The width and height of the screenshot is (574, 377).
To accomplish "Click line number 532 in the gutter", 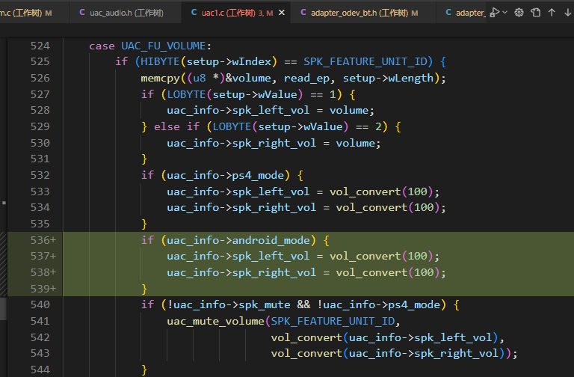I will pyautogui.click(x=40, y=175).
